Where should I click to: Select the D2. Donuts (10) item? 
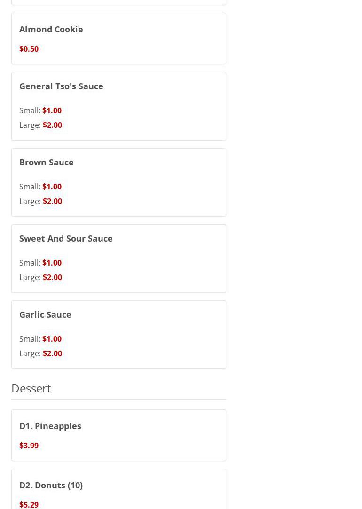51,485
